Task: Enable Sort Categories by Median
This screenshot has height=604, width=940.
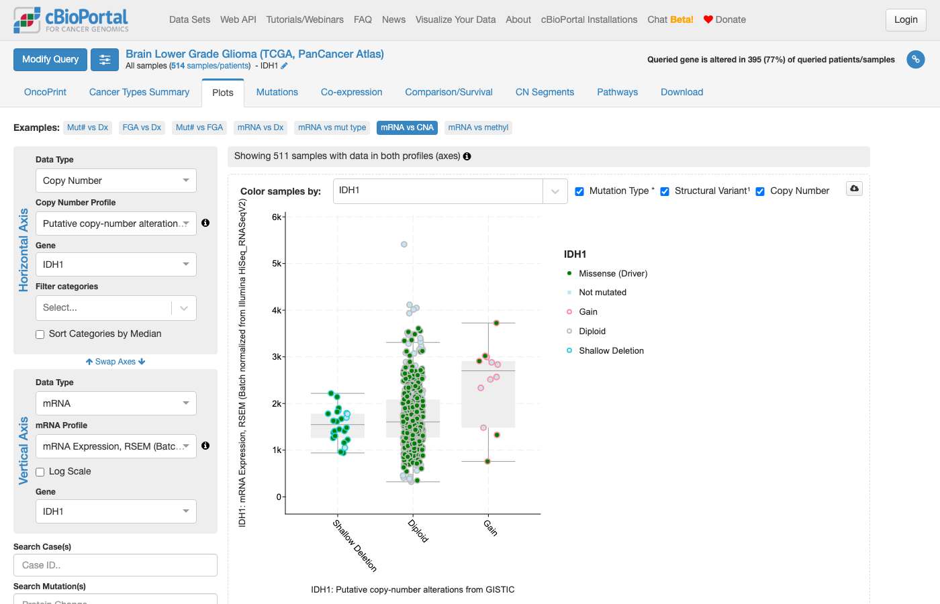Action: (x=40, y=334)
